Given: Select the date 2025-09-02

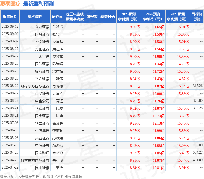Looking at the screenshot, I should [10, 41].
